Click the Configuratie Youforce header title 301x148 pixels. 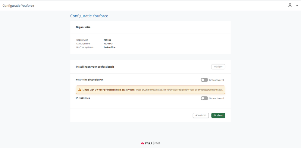[20, 5]
